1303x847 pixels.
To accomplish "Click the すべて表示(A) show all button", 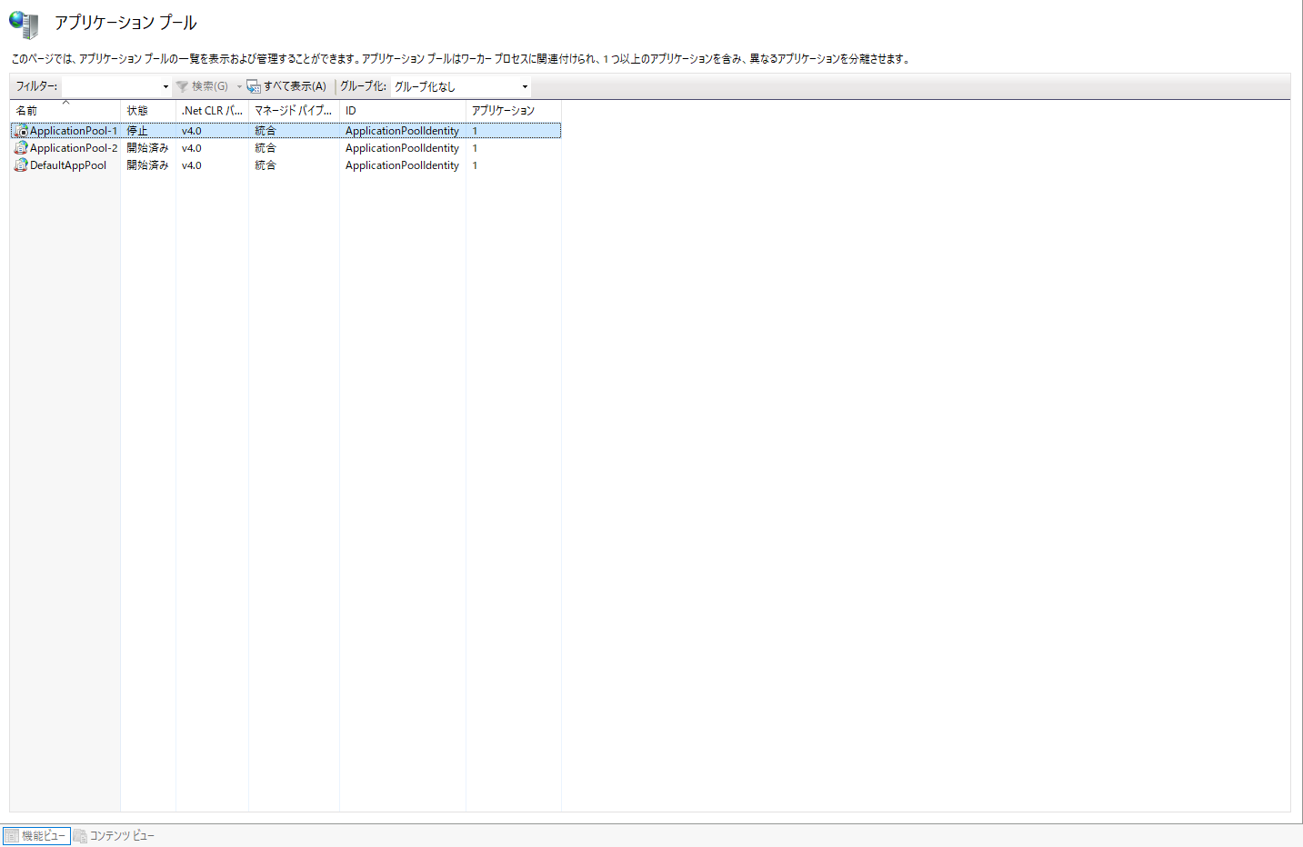I will click(286, 86).
